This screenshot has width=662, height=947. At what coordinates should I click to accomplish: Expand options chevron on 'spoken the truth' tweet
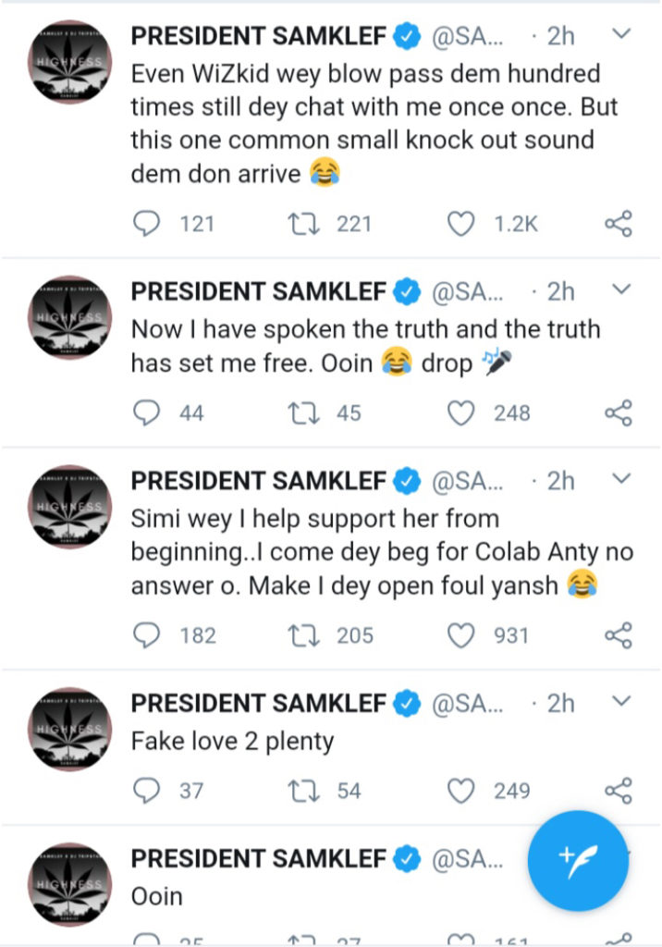[x=621, y=289]
